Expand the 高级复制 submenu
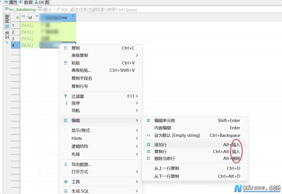This screenshot has height=194, width=282. (137, 55)
